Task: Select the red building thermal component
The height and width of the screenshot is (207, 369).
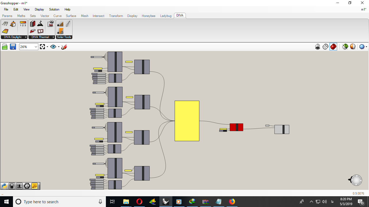Action: coord(33,24)
